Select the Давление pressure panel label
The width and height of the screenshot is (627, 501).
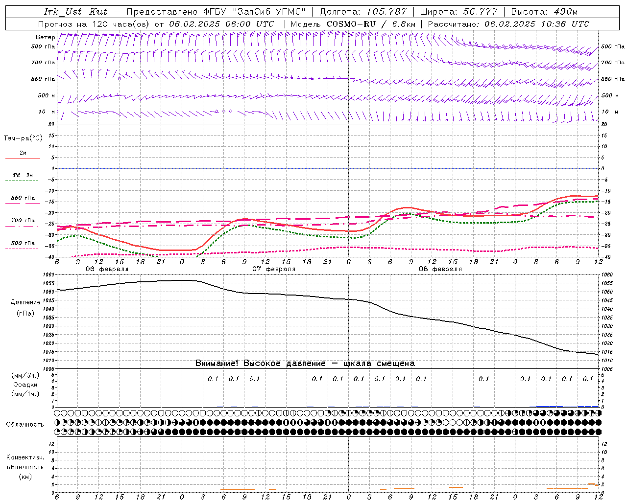[x=25, y=302]
